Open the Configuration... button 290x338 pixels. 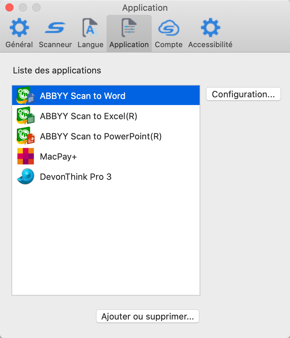[x=243, y=94]
